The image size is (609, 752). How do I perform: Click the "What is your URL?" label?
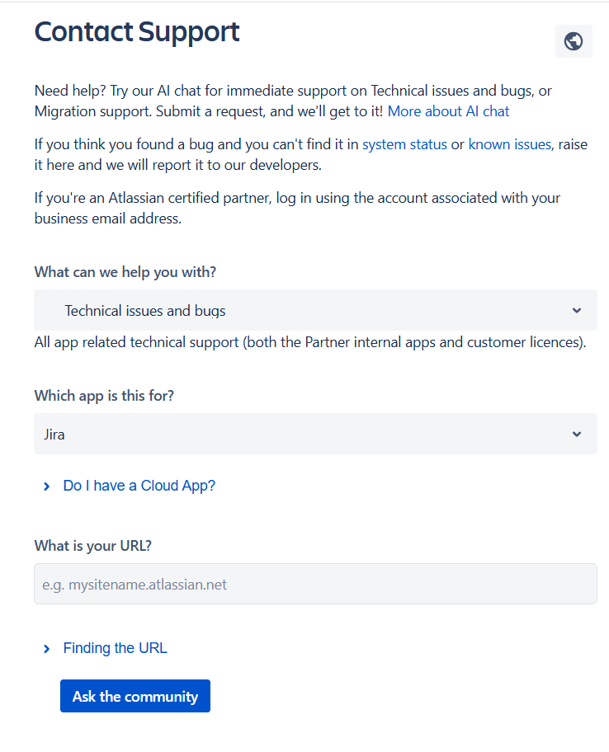(x=93, y=546)
